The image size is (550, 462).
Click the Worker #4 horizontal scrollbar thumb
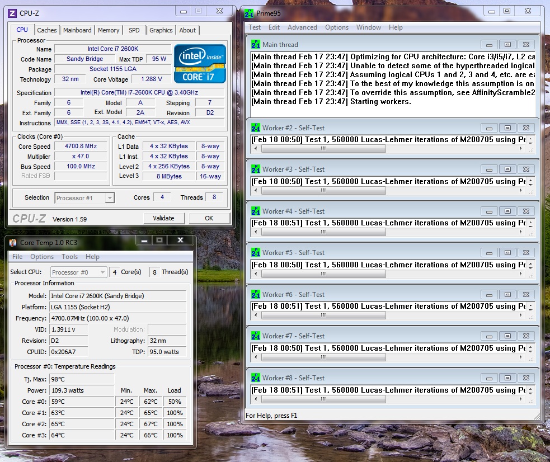pyautogui.click(x=323, y=232)
